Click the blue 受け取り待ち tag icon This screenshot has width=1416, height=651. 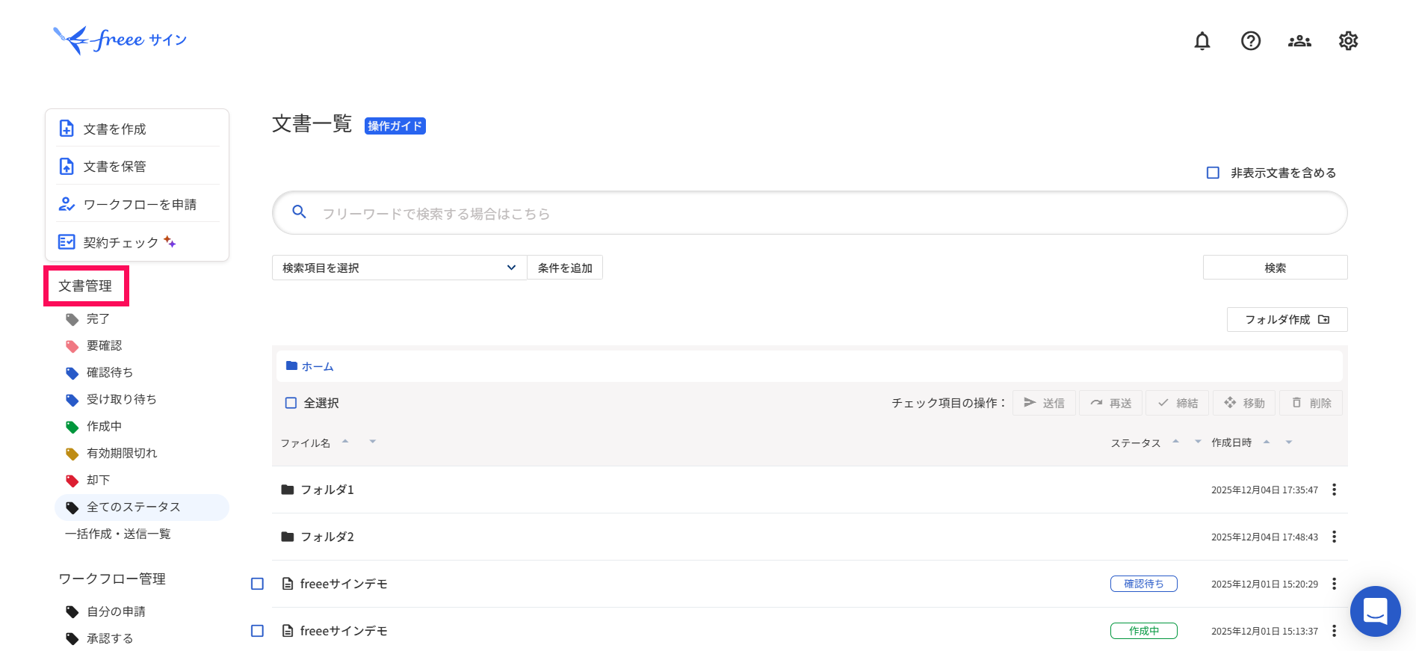[x=72, y=400]
